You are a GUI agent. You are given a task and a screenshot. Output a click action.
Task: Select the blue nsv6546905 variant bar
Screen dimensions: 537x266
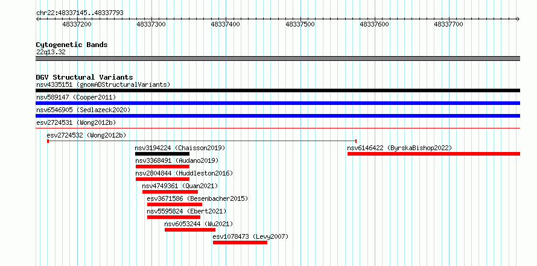278,116
